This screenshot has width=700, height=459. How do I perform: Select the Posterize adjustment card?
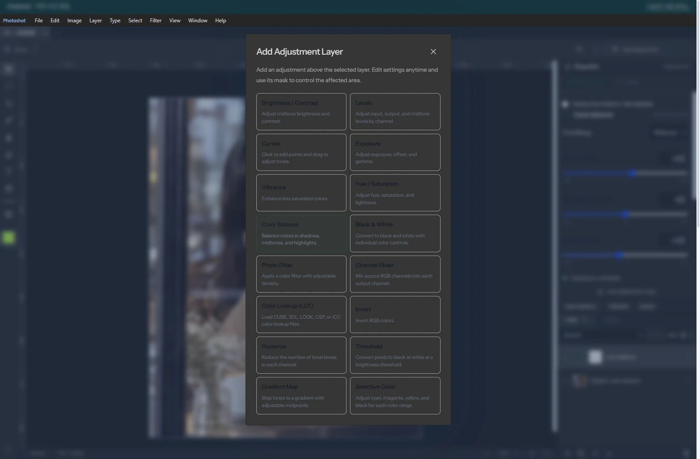pyautogui.click(x=301, y=355)
